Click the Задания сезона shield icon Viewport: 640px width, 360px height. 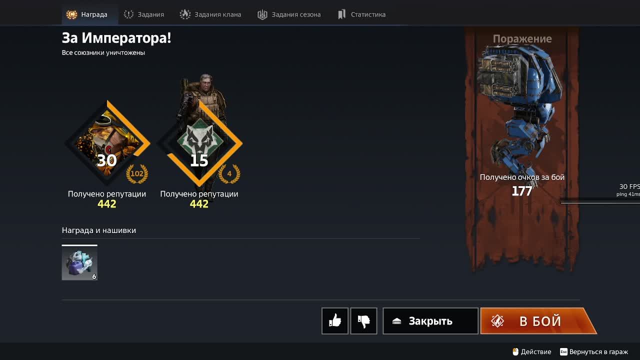(262, 14)
